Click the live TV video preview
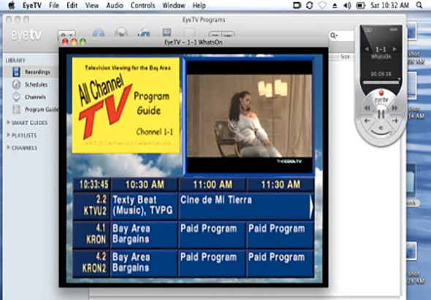Viewport: 431px width, 300px height. 250,117
